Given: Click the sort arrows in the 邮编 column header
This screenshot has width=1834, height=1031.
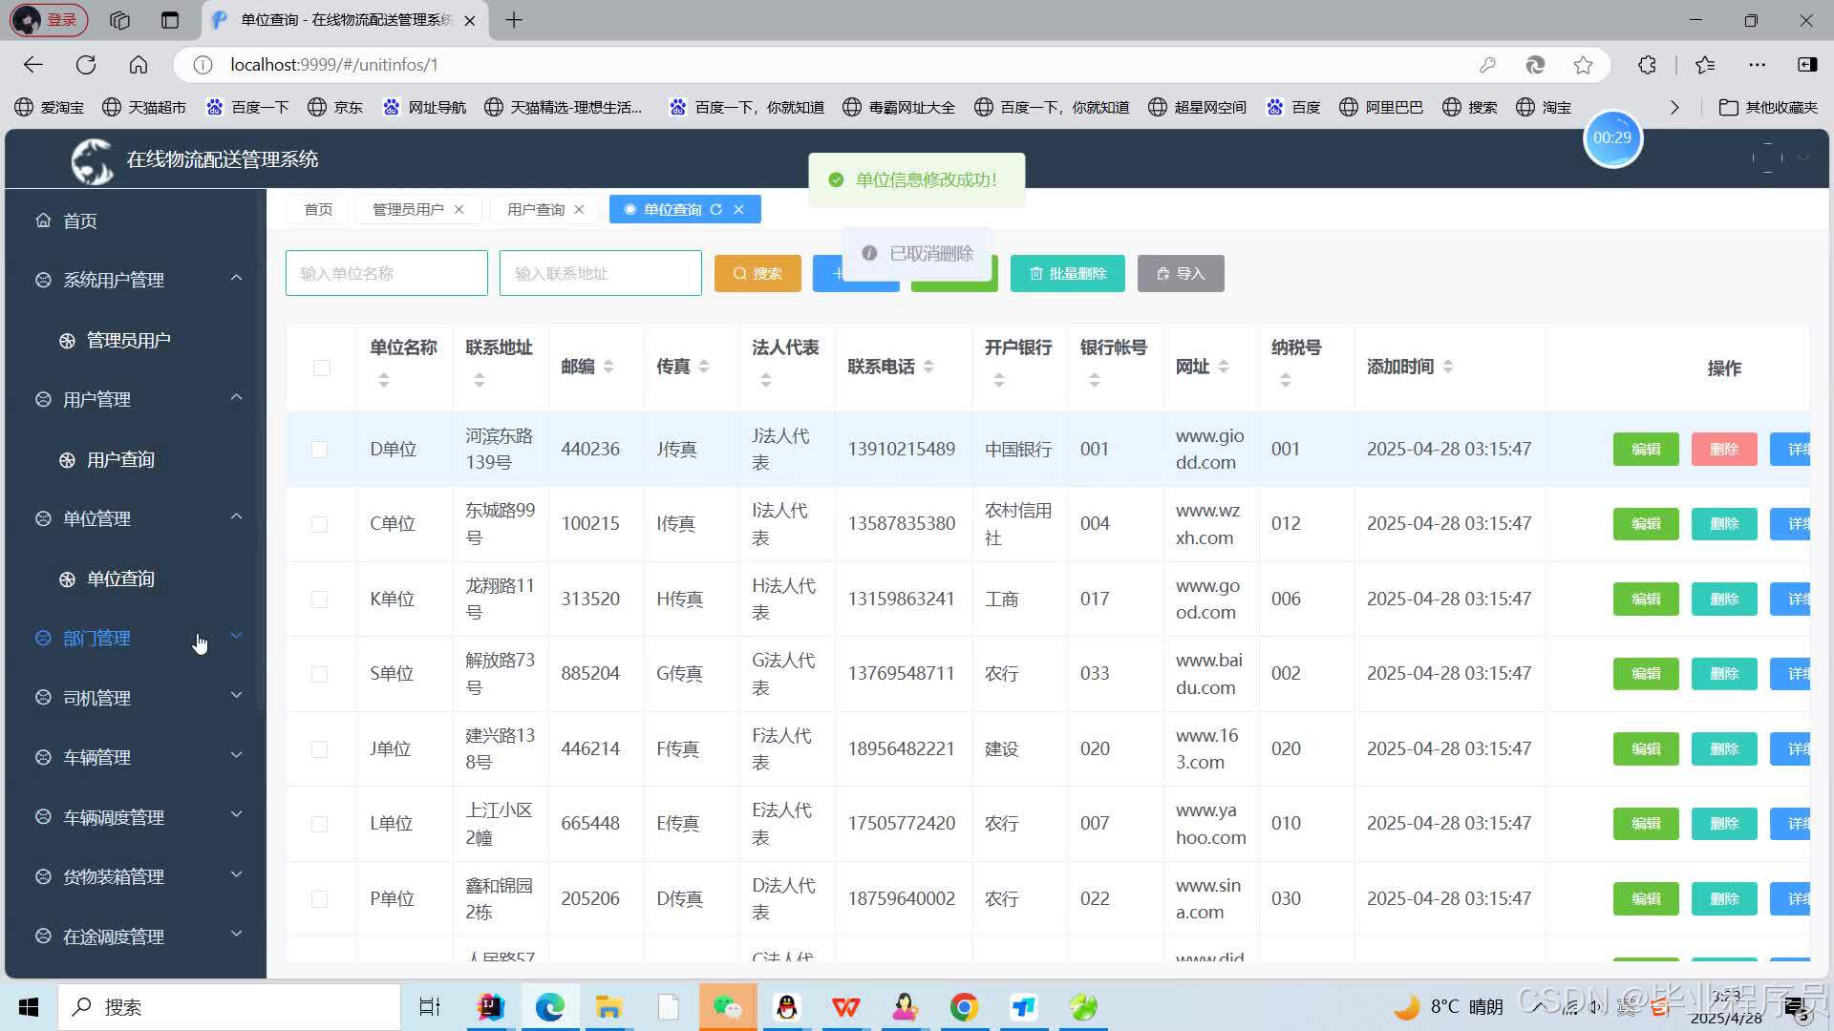Looking at the screenshot, I should click(608, 367).
